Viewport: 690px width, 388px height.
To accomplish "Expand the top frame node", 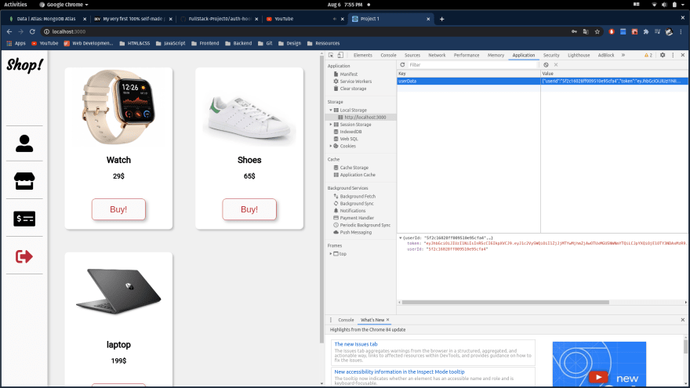I will (331, 253).
